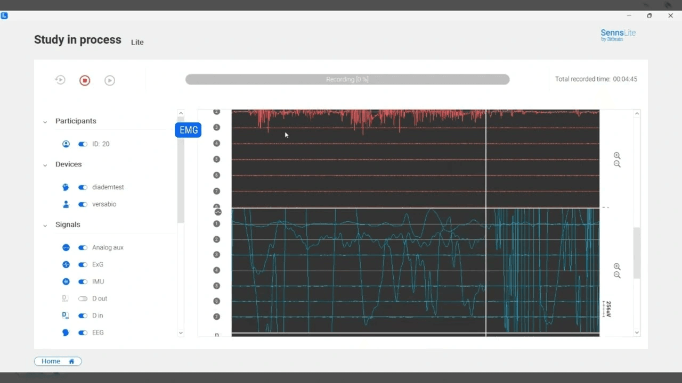
Task: Enable the D out signal toggle
Action: [x=83, y=298]
